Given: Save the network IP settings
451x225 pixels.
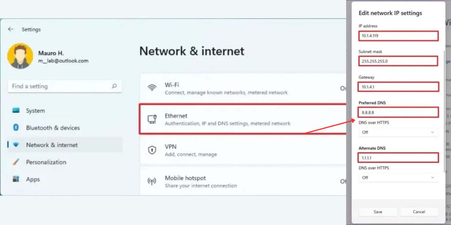Looking at the screenshot, I should 378,212.
